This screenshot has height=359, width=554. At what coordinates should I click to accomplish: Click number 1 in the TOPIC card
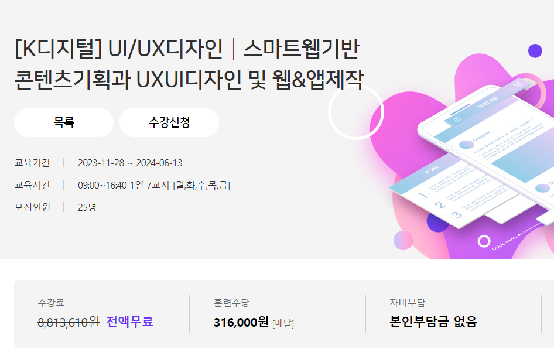tap(423, 194)
